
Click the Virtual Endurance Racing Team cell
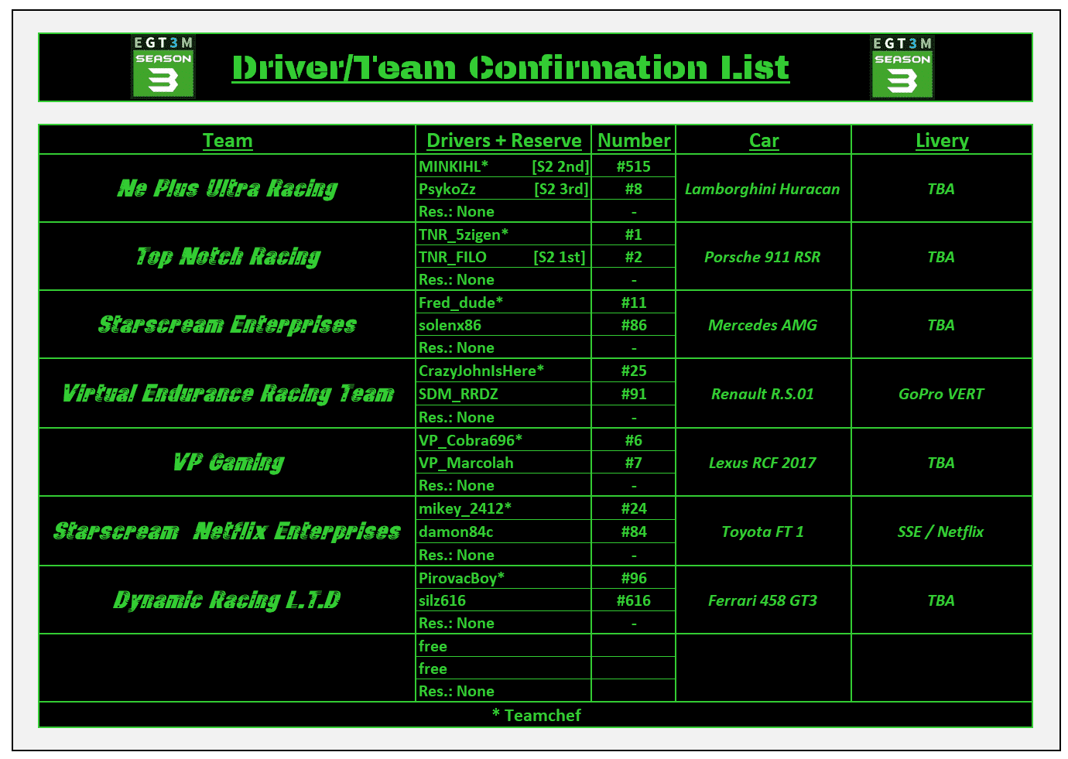pos(228,394)
